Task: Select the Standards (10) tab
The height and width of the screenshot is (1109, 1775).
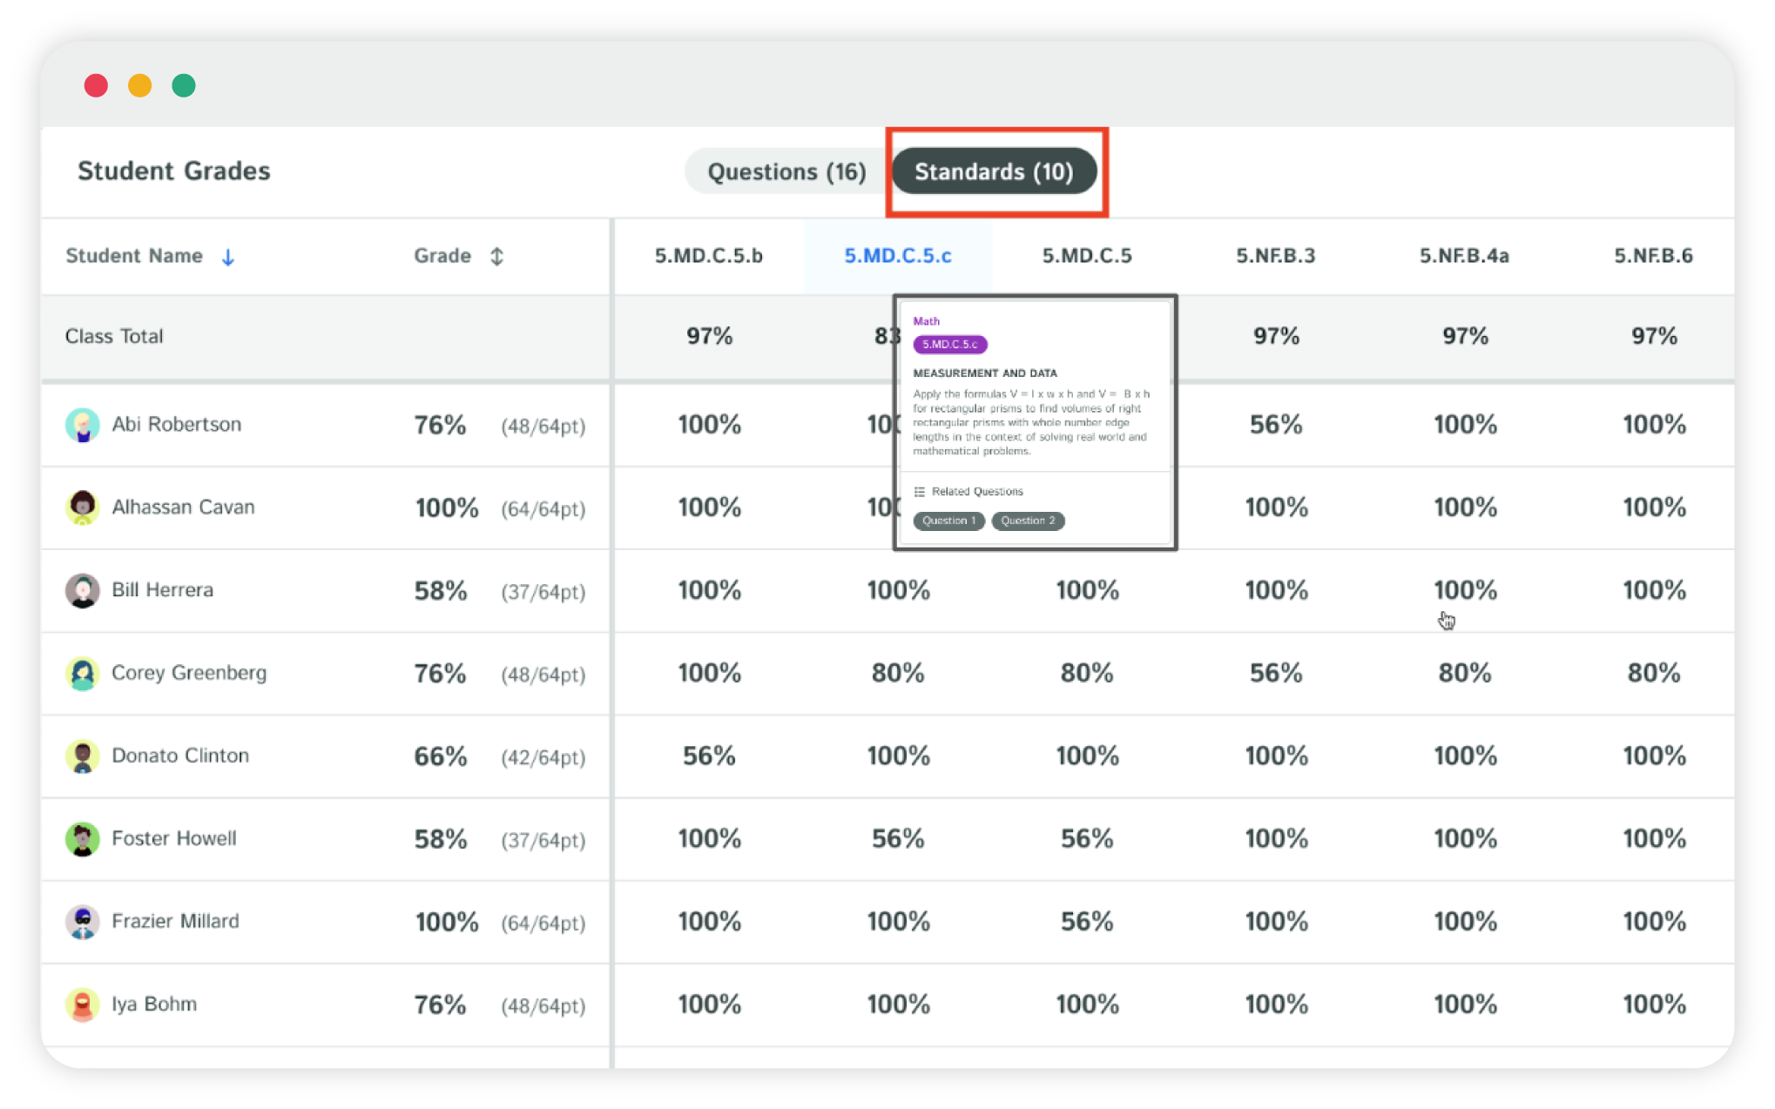Action: click(x=994, y=171)
